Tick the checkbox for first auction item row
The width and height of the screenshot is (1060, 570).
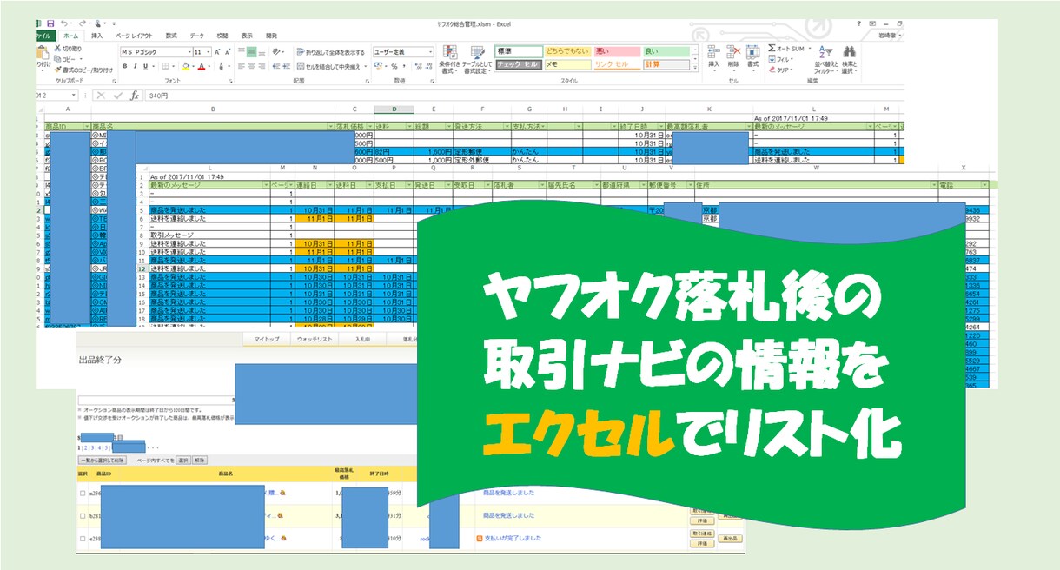tap(82, 493)
